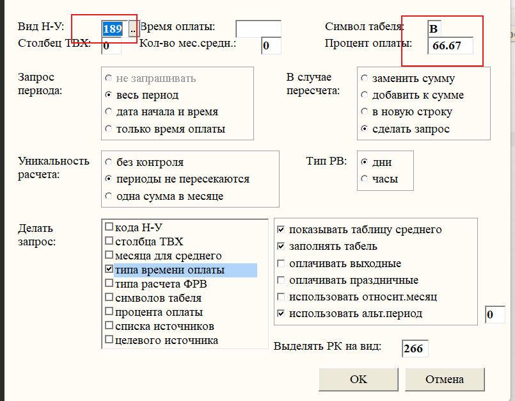This screenshot has height=401, width=515.
Task: Click the Отмена button
Action: click(444, 379)
